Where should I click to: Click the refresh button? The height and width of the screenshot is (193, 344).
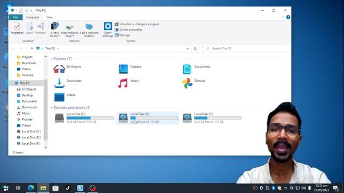[x=195, y=49]
